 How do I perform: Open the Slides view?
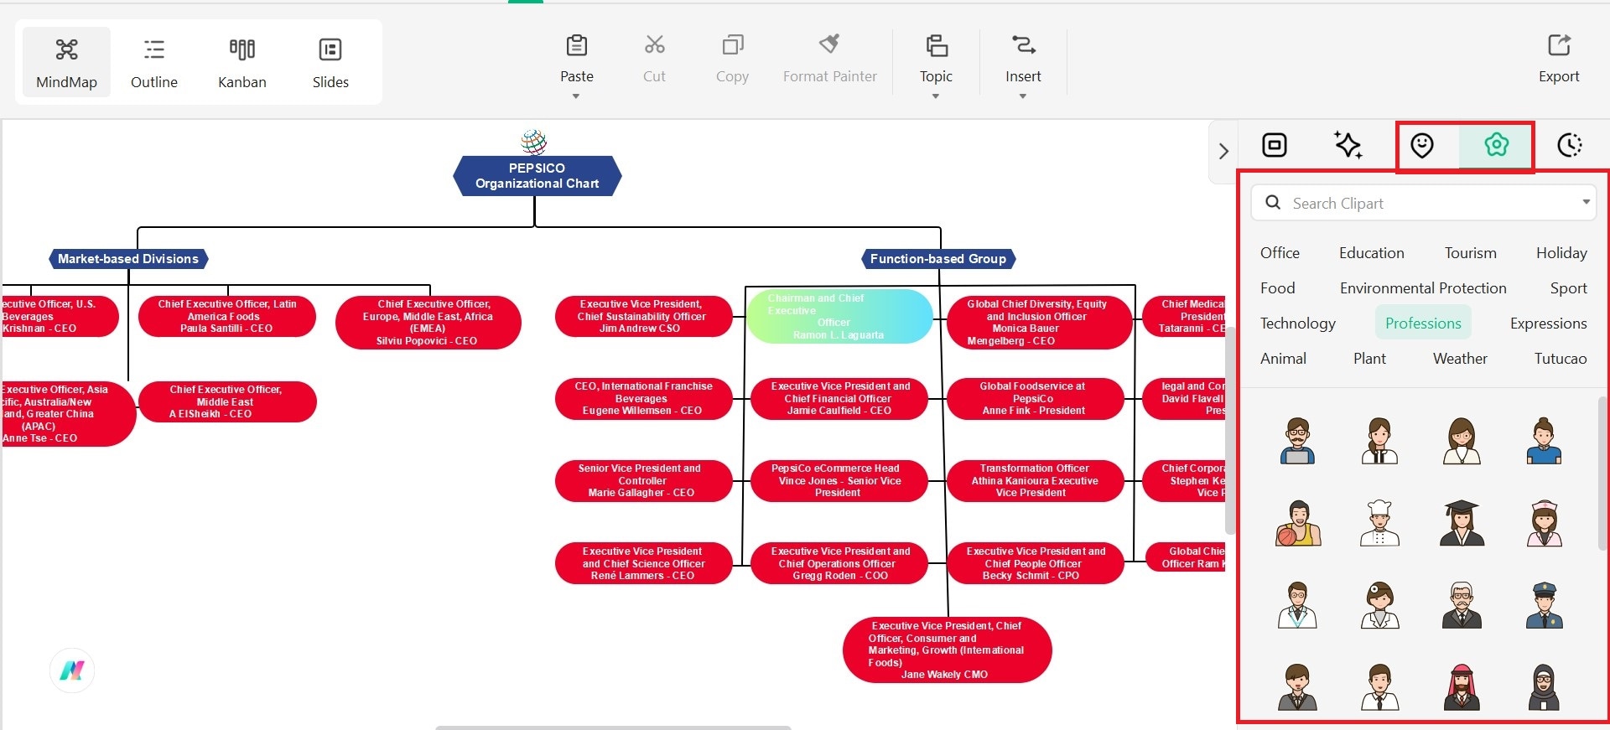[x=330, y=62]
